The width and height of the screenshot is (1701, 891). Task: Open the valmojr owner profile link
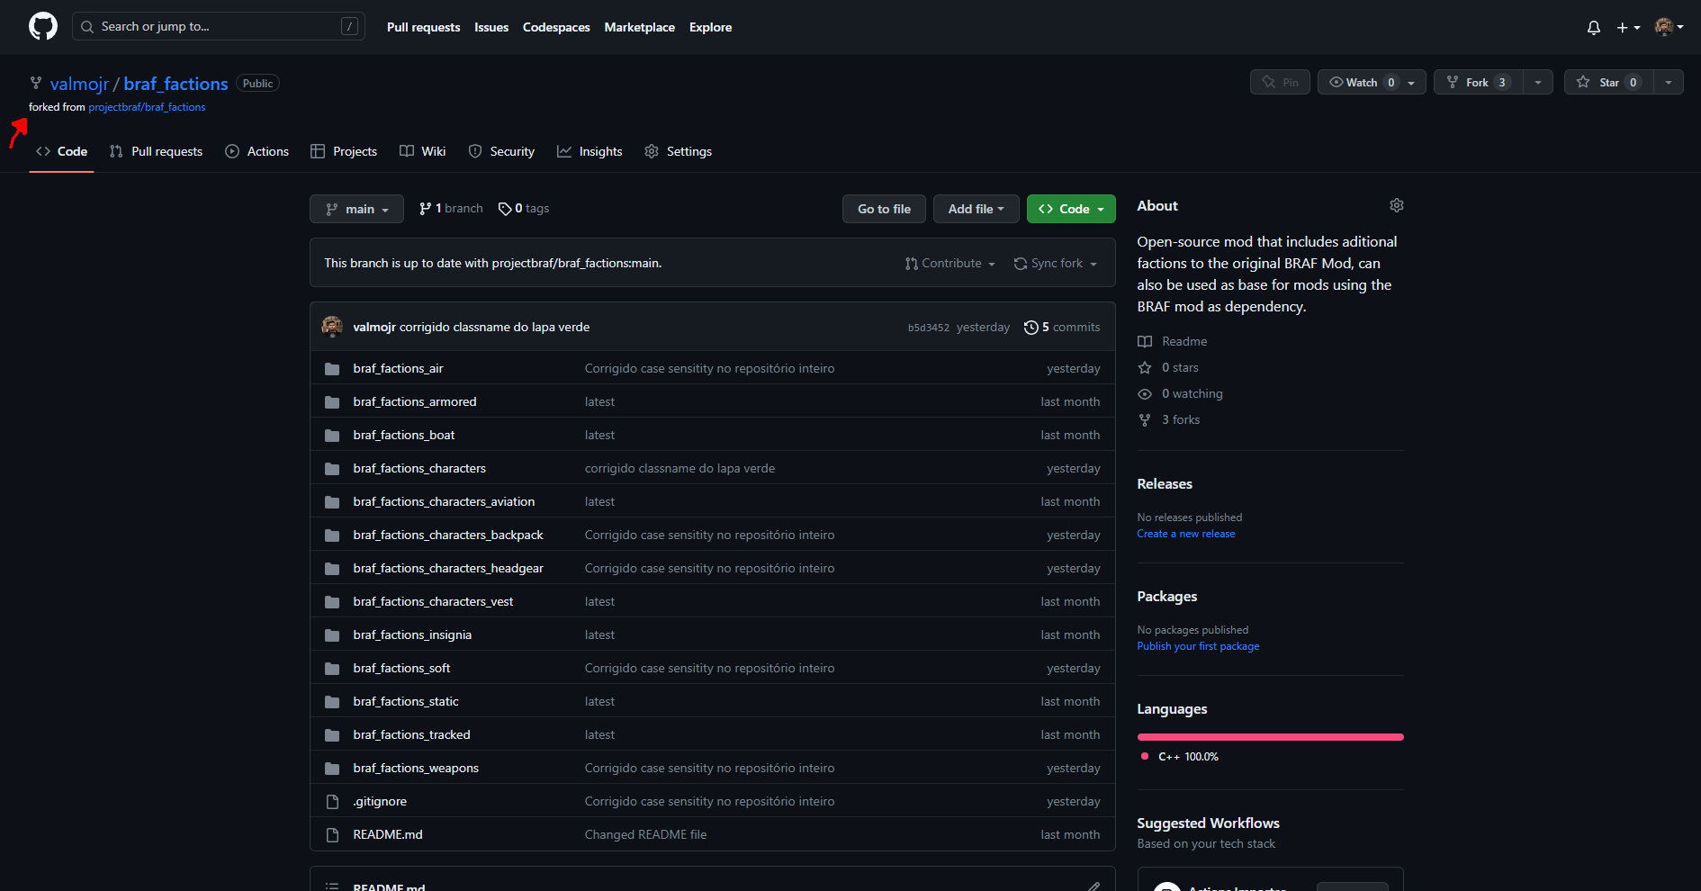(79, 84)
